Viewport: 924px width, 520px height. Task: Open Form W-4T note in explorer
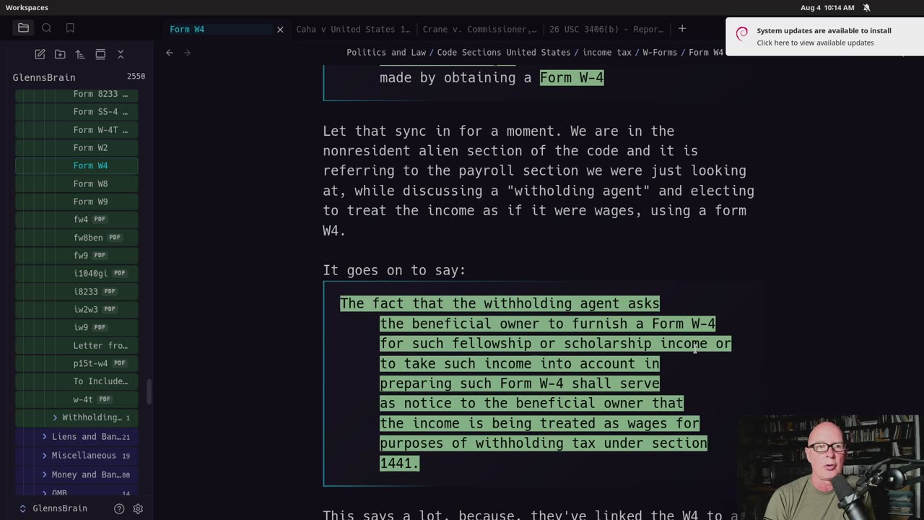tap(77, 130)
